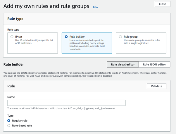Click the Rule group card description
This screenshot has height=134, width=176.
[142, 42]
